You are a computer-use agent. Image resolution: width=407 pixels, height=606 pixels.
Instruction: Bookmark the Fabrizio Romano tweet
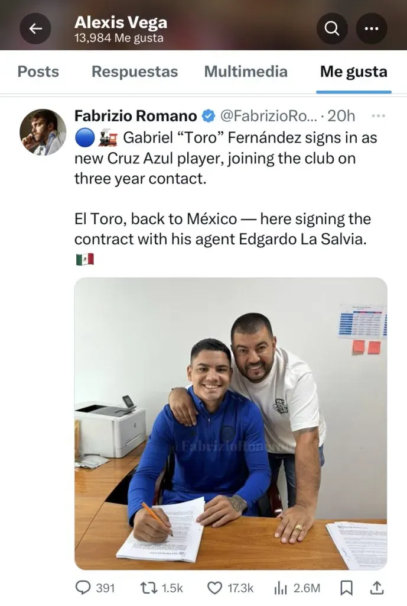click(346, 588)
